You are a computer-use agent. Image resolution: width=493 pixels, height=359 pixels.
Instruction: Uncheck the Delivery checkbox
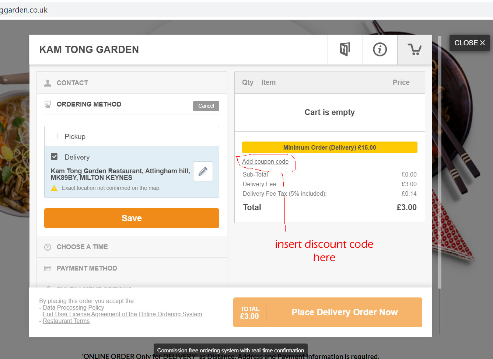(x=54, y=156)
